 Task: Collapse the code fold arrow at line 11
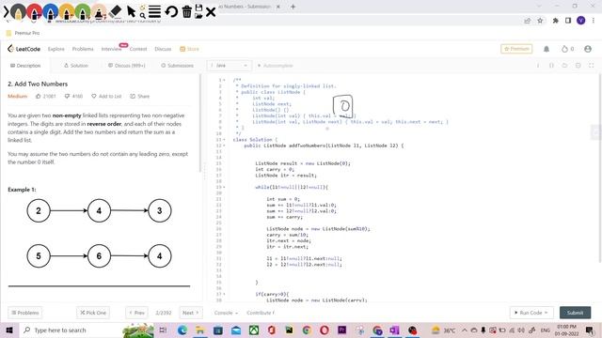coord(224,140)
